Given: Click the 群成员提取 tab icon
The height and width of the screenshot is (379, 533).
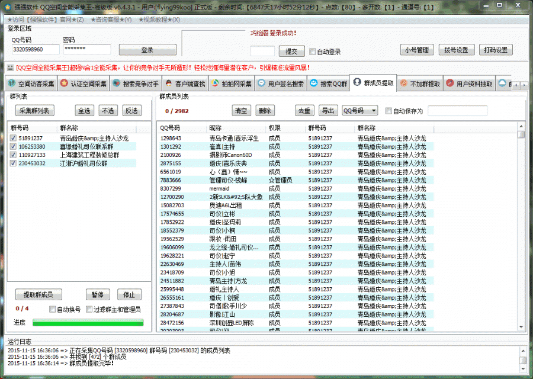Looking at the screenshot, I should [357, 82].
